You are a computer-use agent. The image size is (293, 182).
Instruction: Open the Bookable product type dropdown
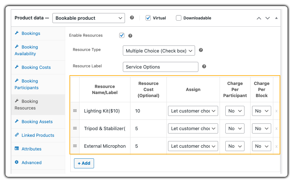tap(89, 18)
